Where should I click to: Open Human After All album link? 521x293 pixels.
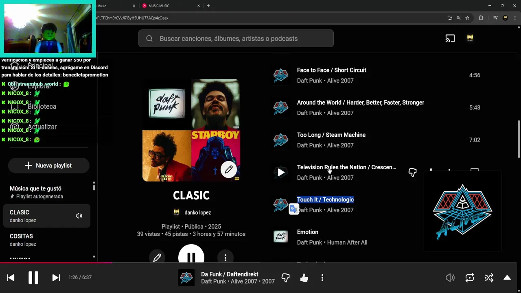(347, 243)
